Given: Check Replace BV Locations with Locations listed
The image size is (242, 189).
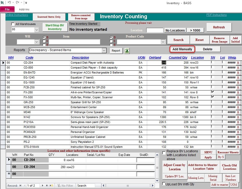Looking at the screenshot, I should pos(164,153).
